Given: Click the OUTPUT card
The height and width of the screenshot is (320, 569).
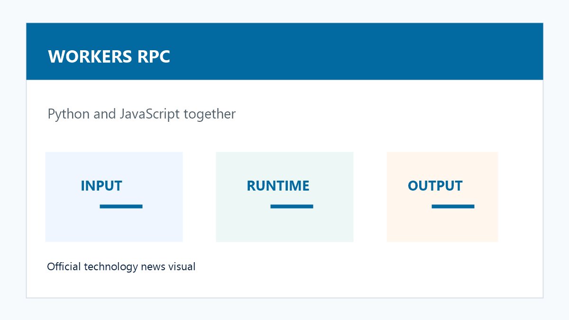Looking at the screenshot, I should [442, 197].
